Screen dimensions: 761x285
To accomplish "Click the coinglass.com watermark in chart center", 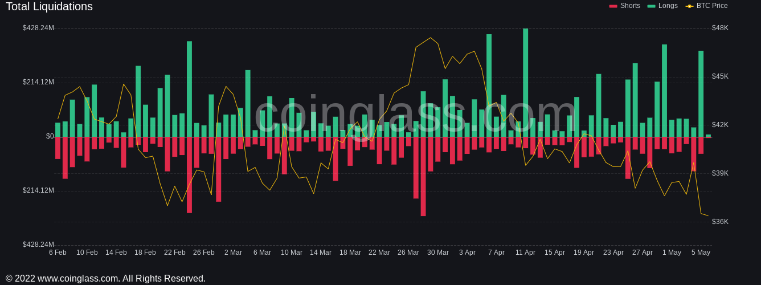I will pos(415,114).
